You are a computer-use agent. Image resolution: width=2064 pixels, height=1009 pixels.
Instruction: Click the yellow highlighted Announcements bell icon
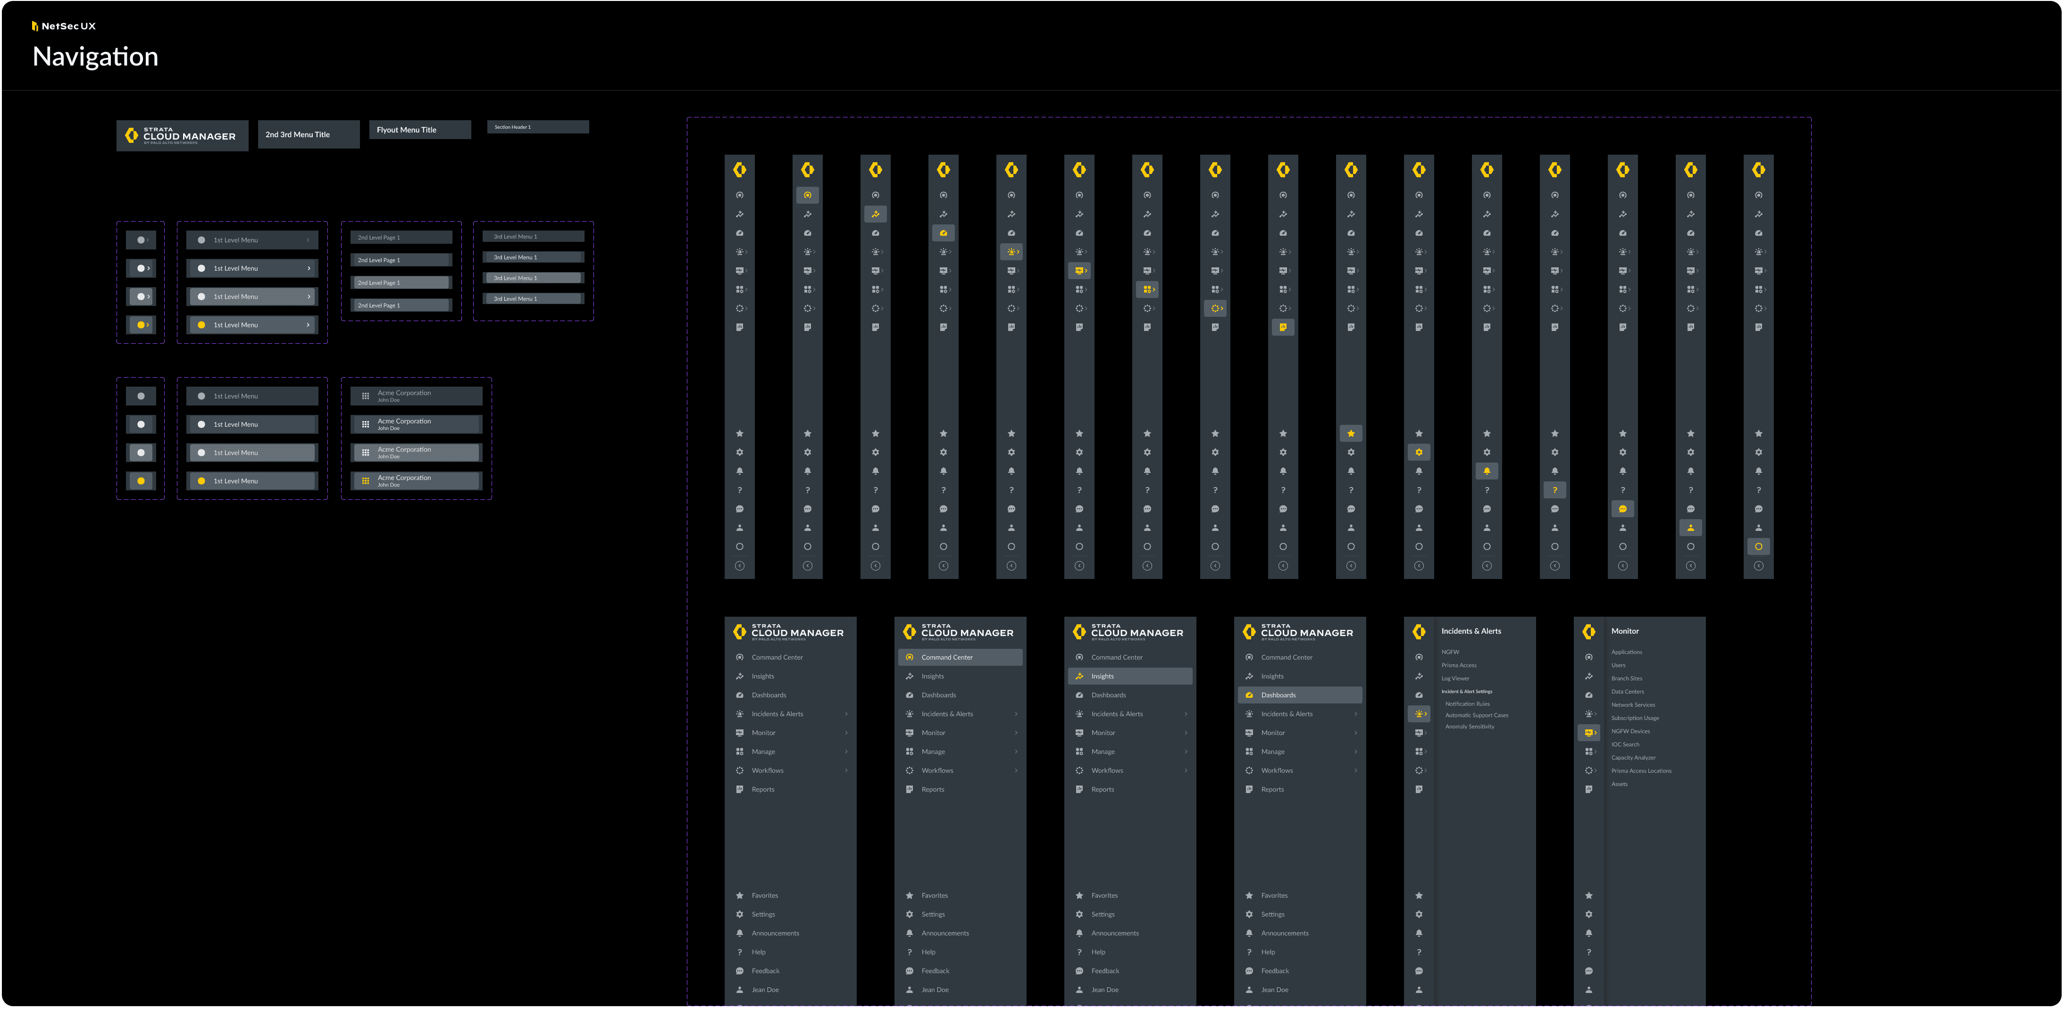click(1487, 471)
